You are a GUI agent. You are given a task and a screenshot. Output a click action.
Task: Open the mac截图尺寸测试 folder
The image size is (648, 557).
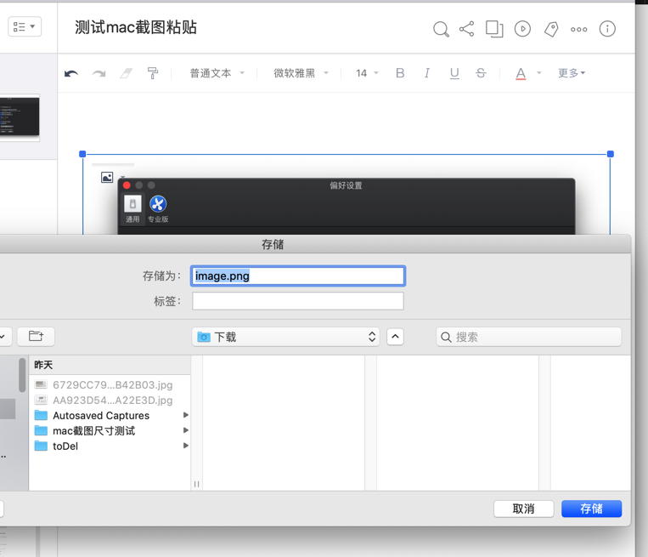click(x=110, y=431)
